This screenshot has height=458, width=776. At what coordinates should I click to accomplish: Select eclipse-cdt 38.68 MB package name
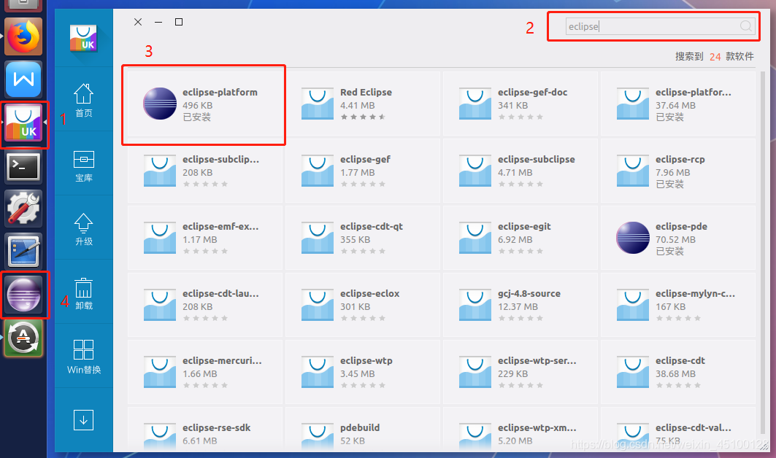click(x=680, y=360)
